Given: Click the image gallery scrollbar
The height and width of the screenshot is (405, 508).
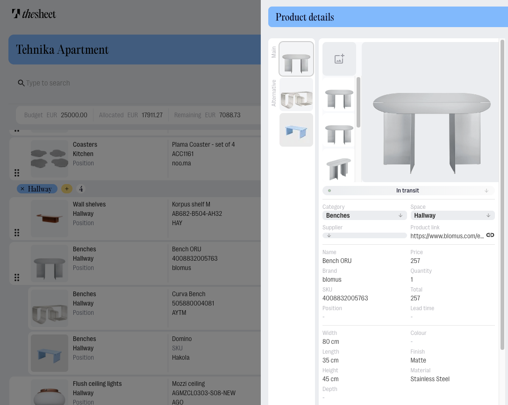Looking at the screenshot, I should point(358,103).
